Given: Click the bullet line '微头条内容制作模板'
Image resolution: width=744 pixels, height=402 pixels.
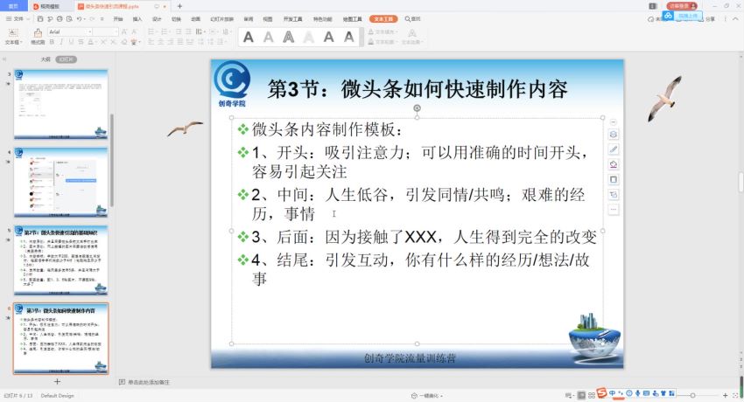Looking at the screenshot, I should click(327, 129).
